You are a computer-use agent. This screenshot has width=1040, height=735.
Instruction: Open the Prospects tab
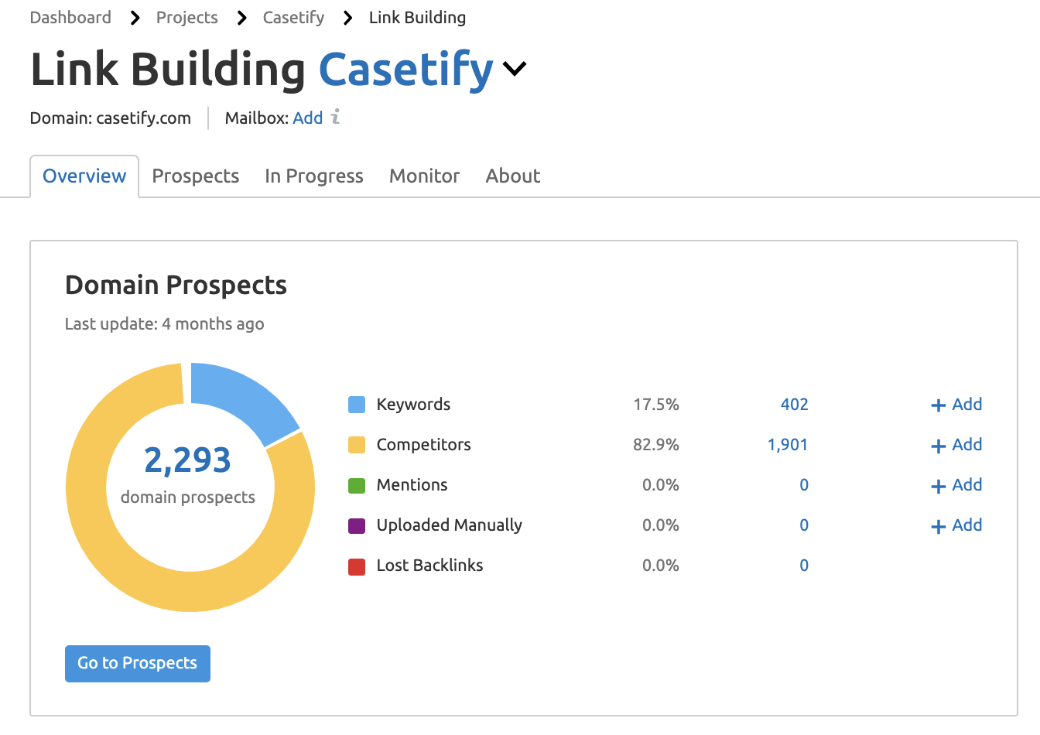tap(196, 176)
